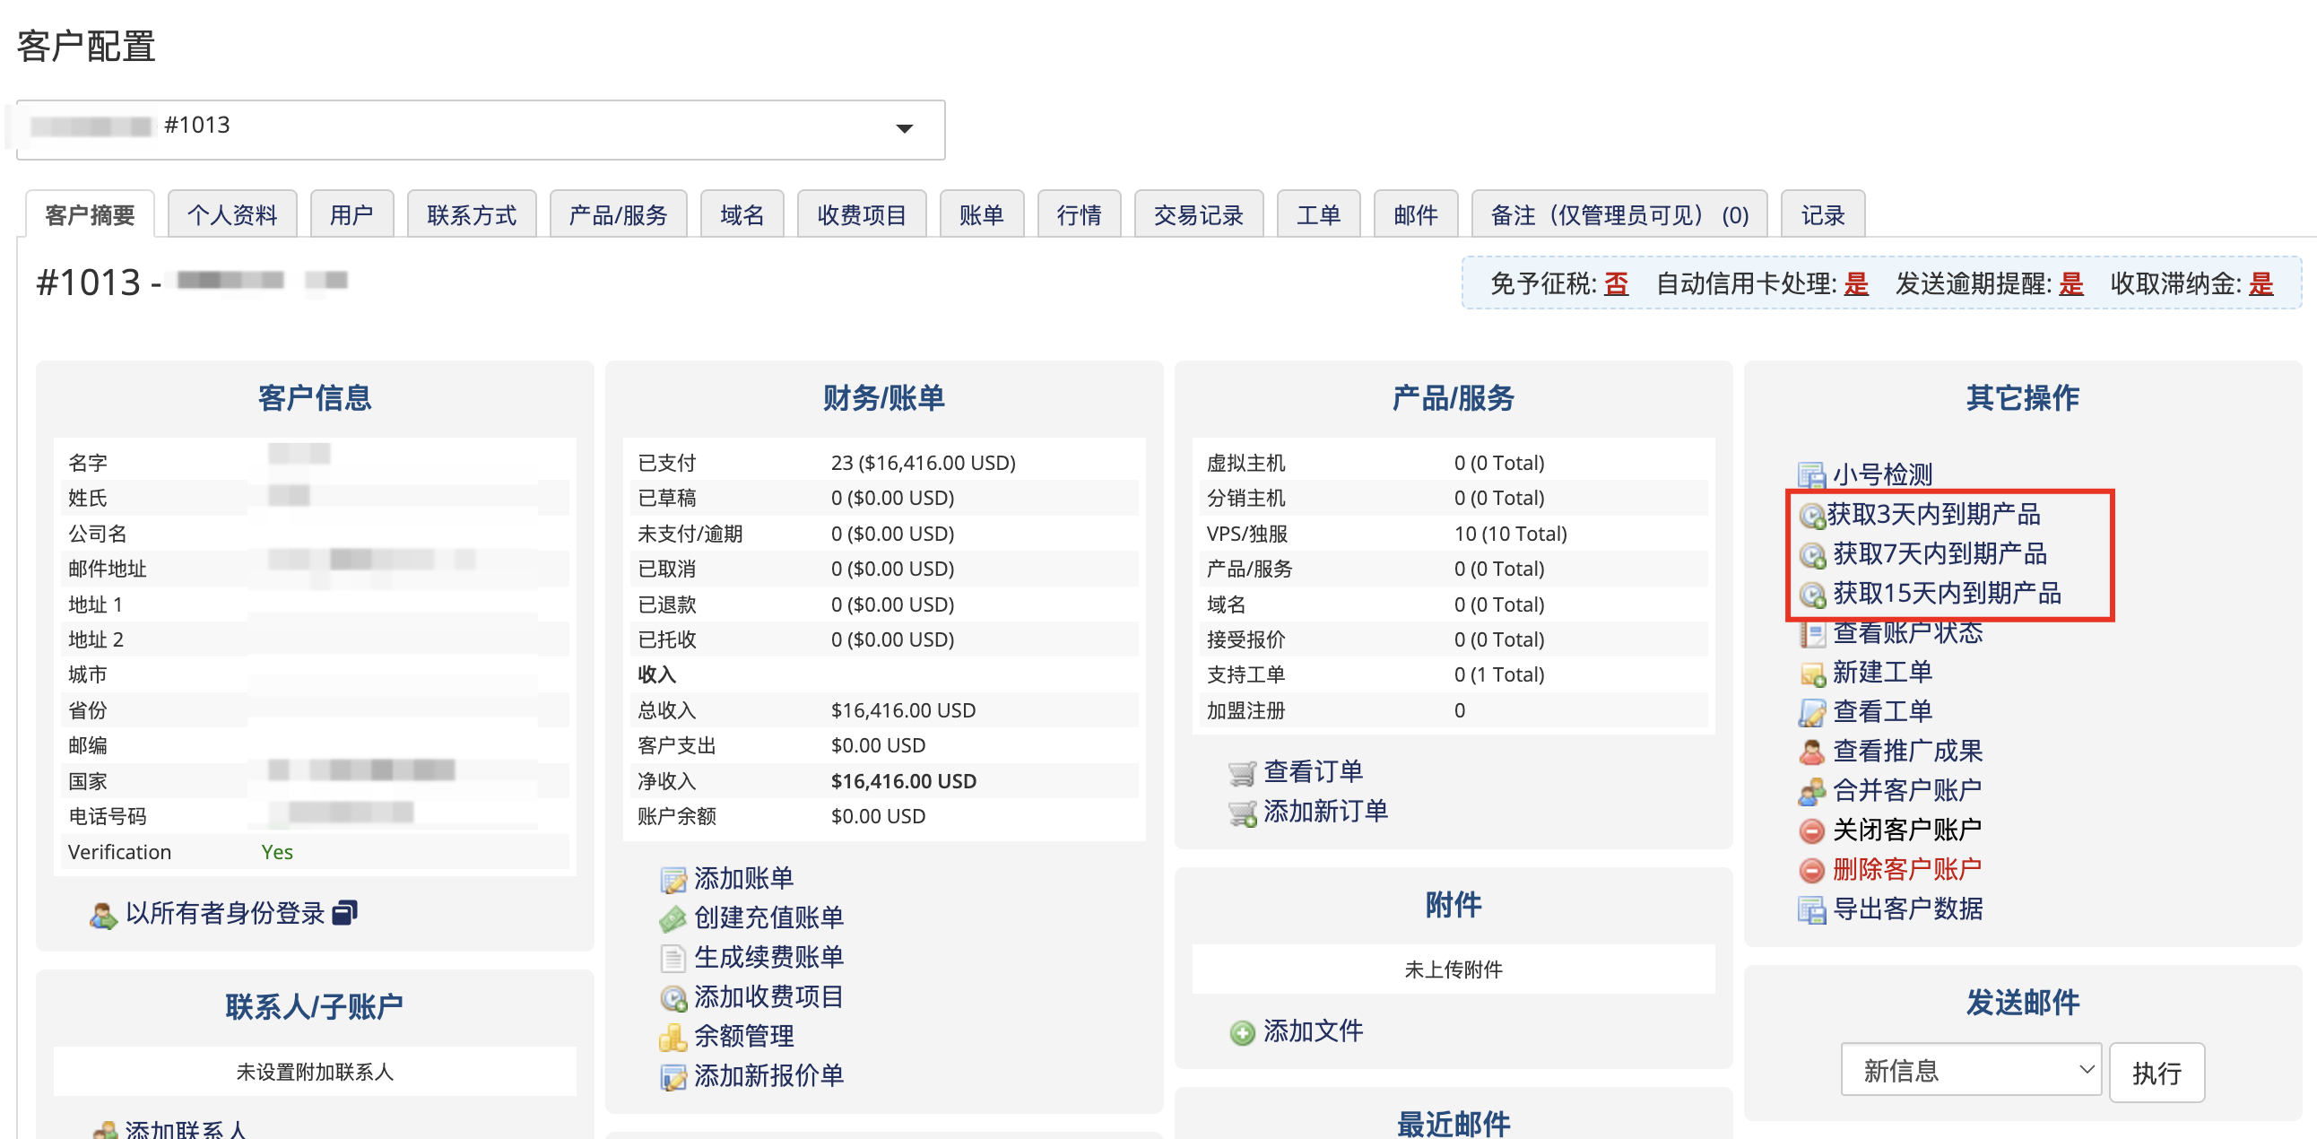Toggle 收取滞纳金 setting 是
Viewport: 2317px width, 1139px height.
[x=2261, y=284]
